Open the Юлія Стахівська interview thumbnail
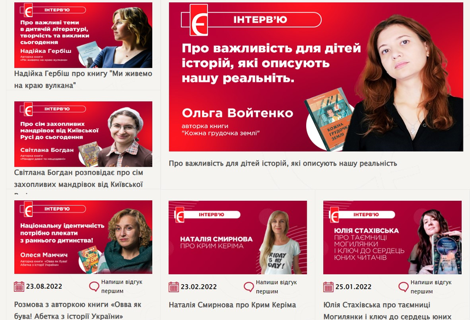Viewport: 470px width, 320px height. click(x=392, y=237)
